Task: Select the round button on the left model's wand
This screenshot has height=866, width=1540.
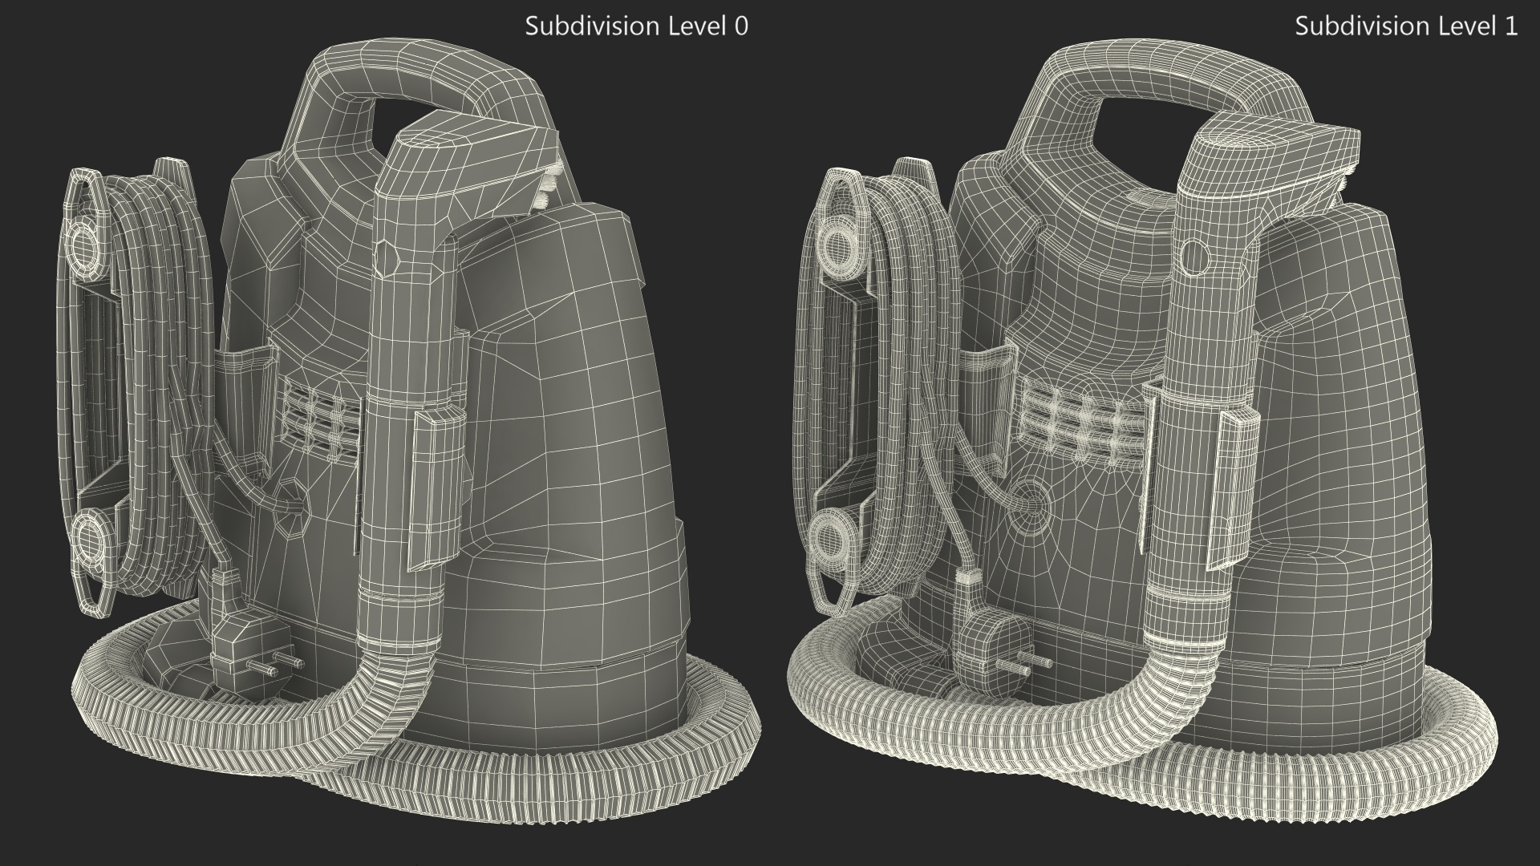Action: tap(387, 258)
